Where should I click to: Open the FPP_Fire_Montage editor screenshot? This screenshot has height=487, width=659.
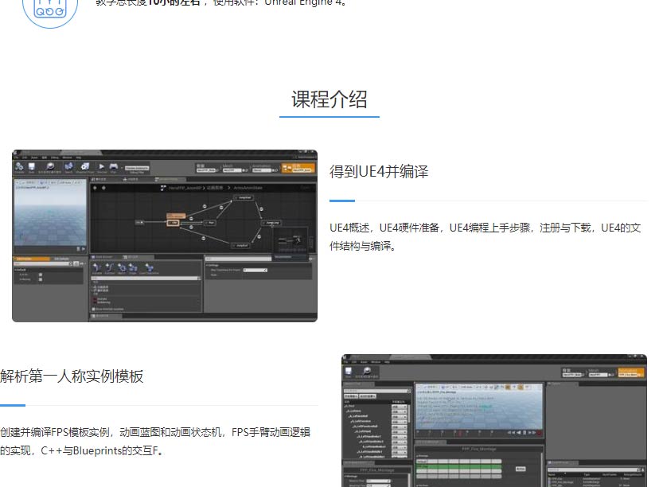tap(494, 420)
